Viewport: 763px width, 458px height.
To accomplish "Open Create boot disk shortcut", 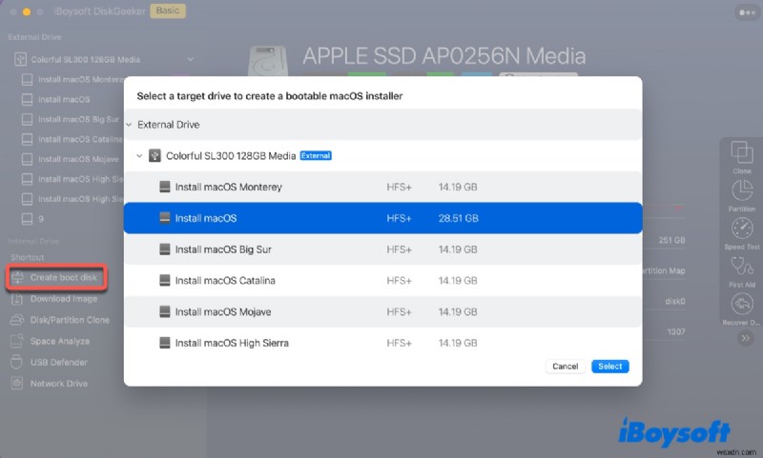I will [56, 277].
